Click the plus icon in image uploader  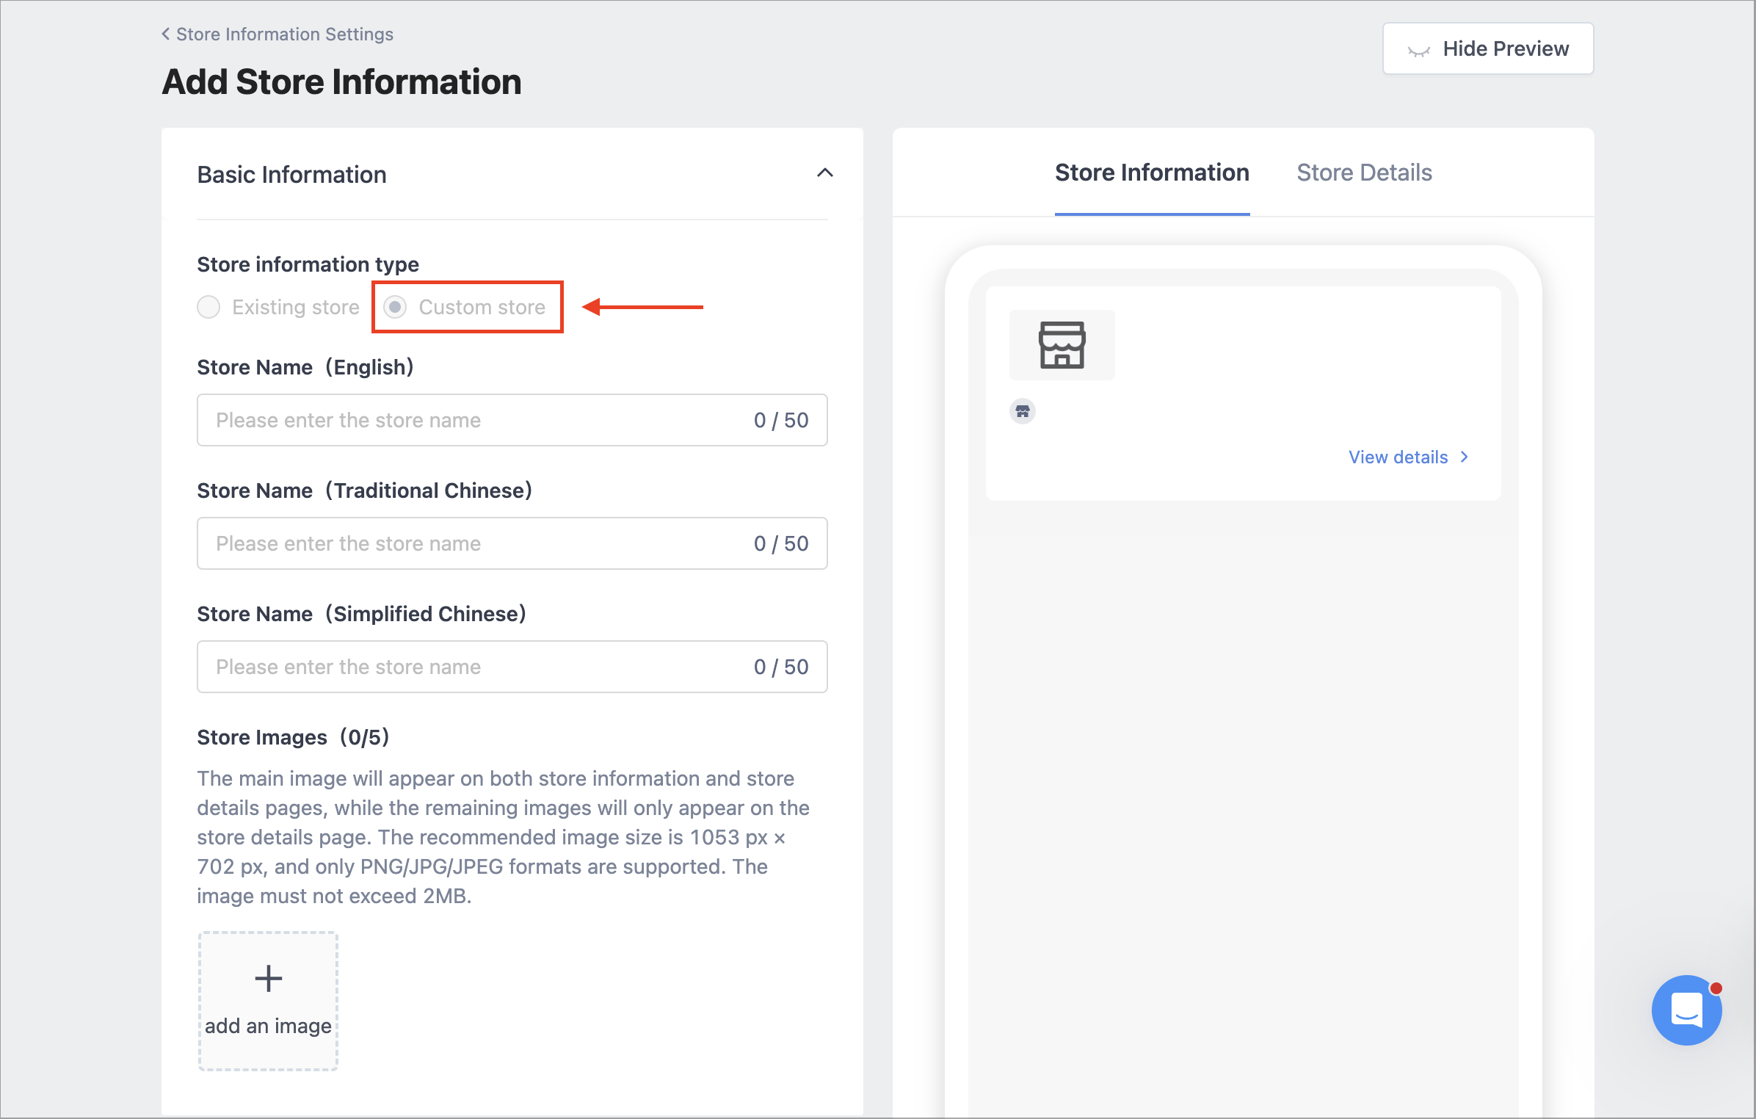[268, 978]
